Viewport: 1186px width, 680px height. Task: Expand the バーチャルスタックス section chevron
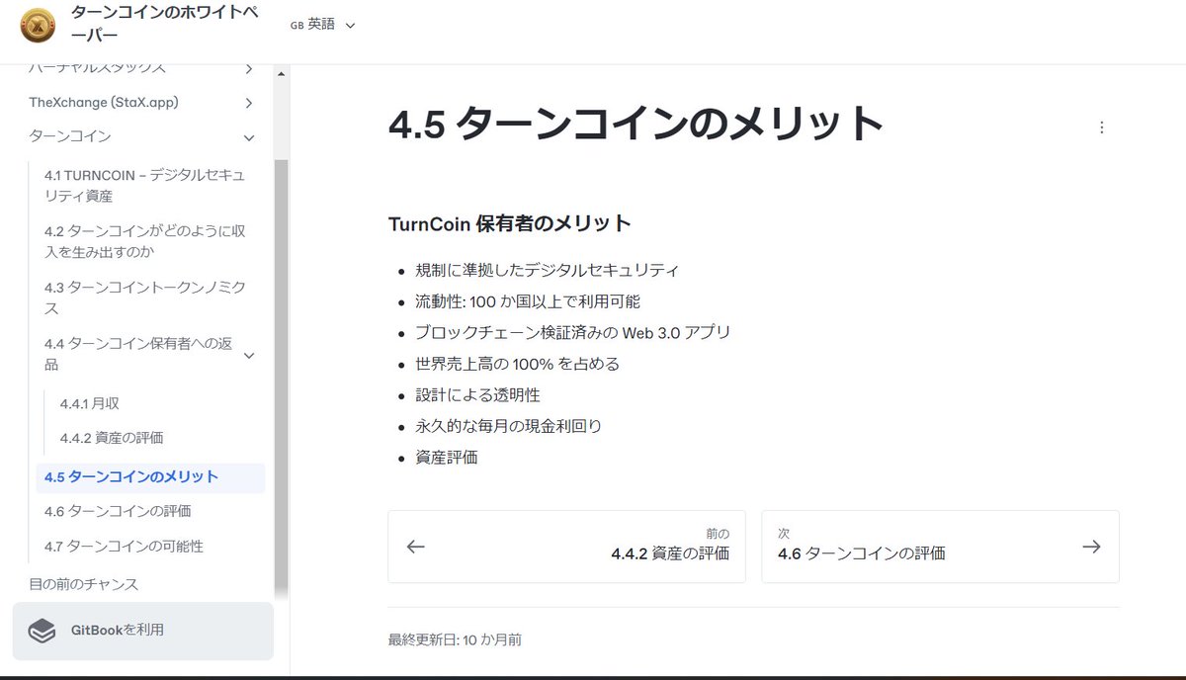[x=248, y=69]
